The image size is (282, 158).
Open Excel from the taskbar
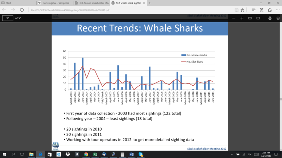pos(95,154)
